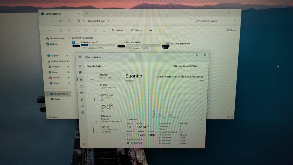Expand the chevron after Tämä tietokone breadcrumb

[109, 21]
